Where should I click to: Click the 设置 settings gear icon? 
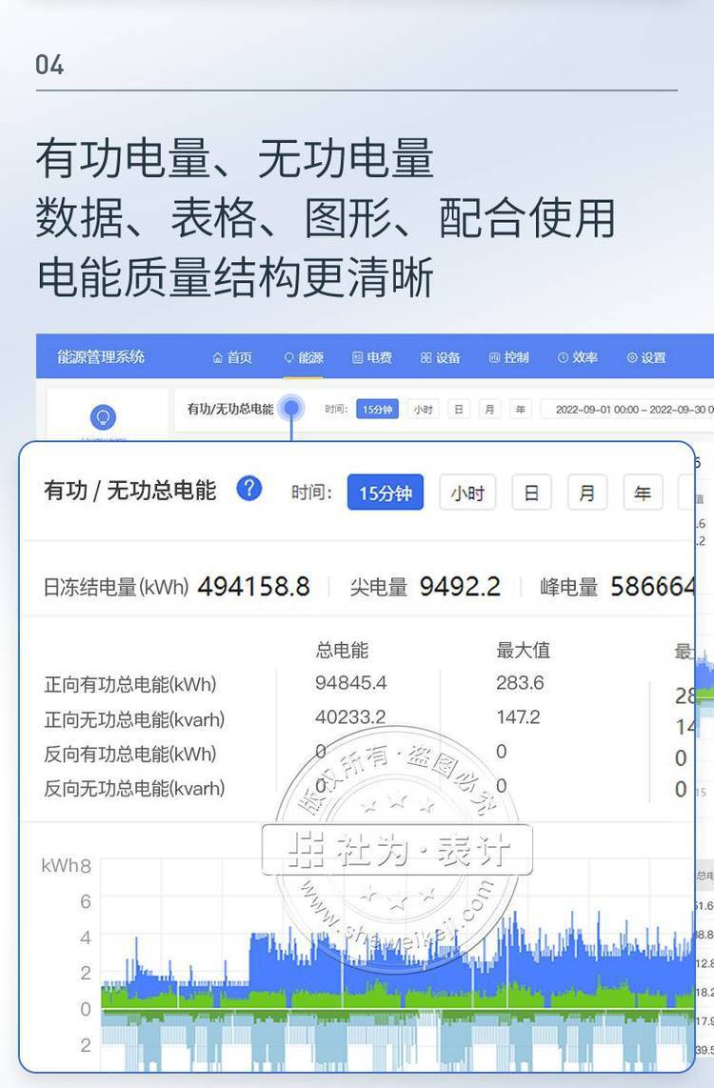632,358
